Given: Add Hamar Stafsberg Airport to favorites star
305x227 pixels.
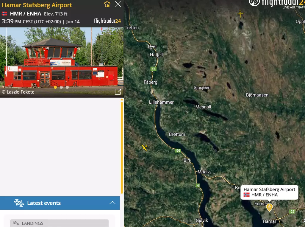Looking at the screenshot, I should pyautogui.click(x=107, y=4).
